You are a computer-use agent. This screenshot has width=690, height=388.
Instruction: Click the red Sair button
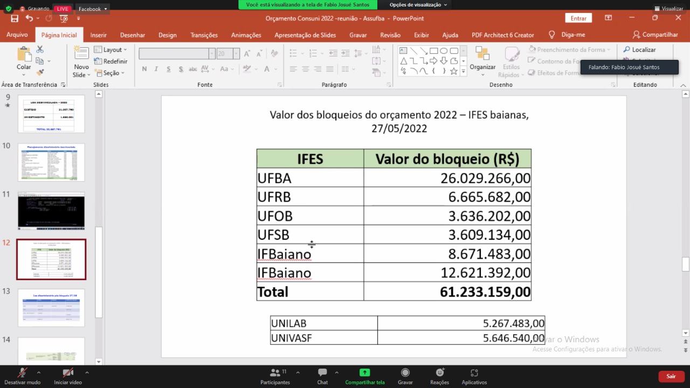[671, 376]
